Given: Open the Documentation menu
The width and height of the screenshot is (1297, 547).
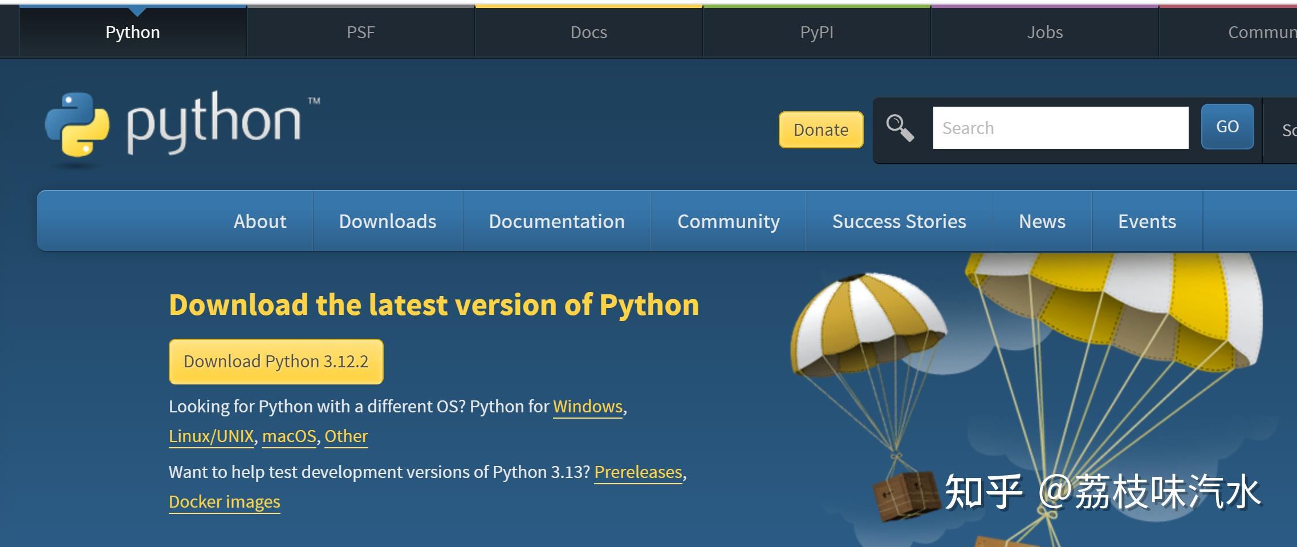Looking at the screenshot, I should 557,221.
